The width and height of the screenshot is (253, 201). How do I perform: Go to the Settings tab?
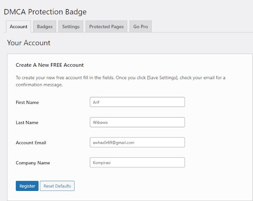point(71,27)
